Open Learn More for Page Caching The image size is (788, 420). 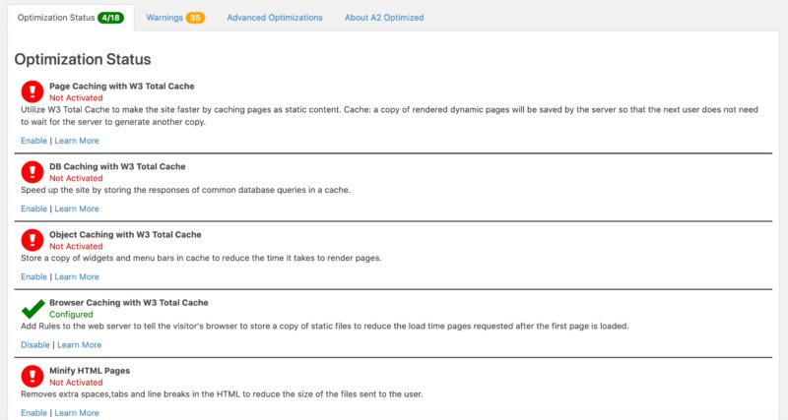(x=77, y=141)
